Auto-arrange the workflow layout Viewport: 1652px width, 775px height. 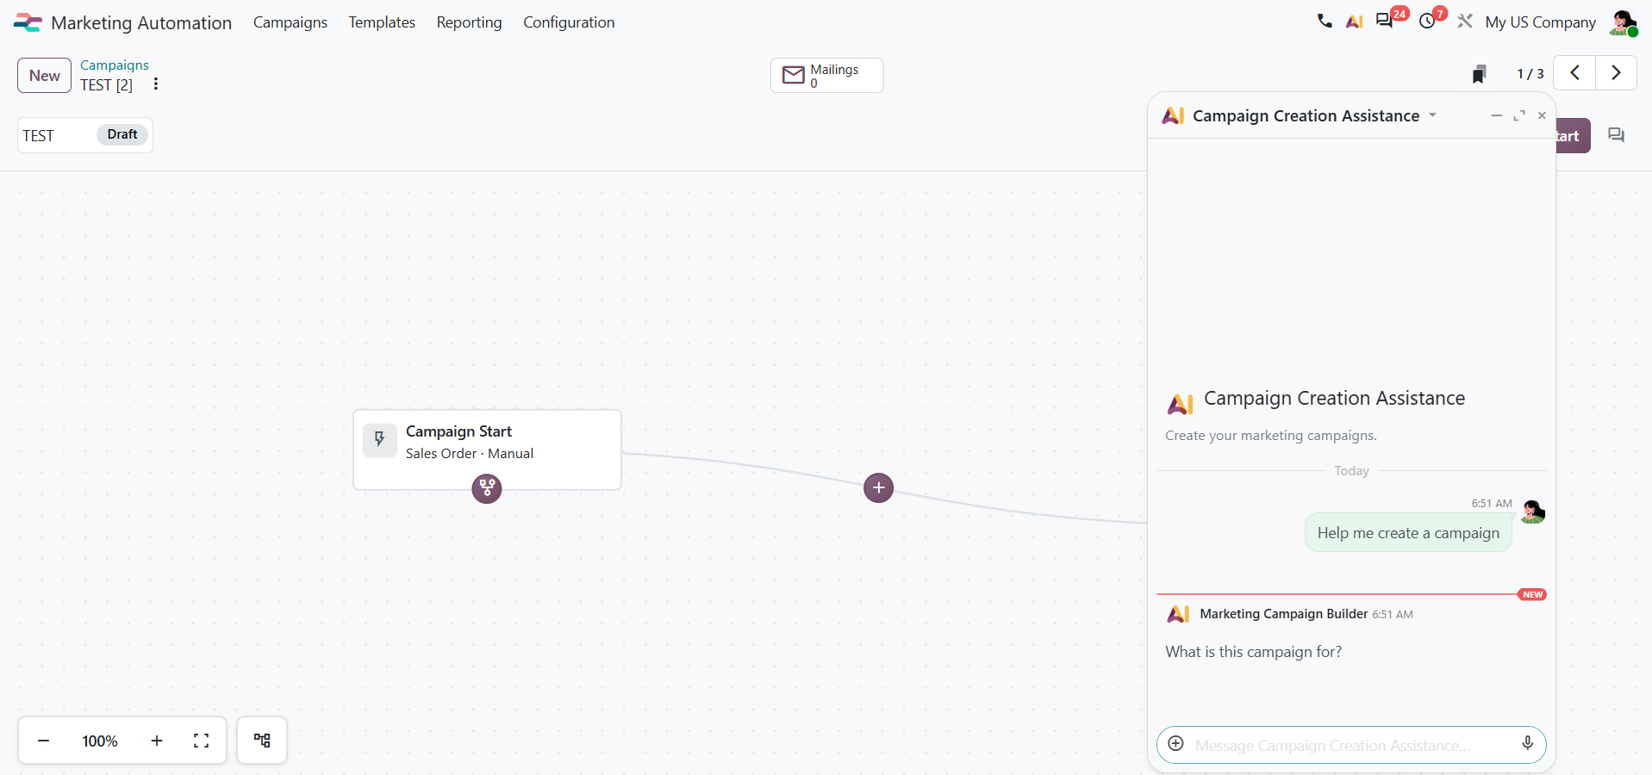262,741
